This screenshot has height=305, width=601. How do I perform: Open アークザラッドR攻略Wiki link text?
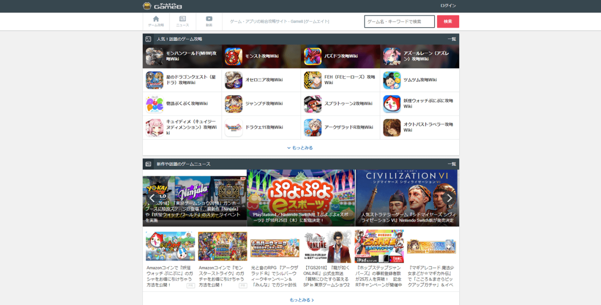click(x=349, y=127)
